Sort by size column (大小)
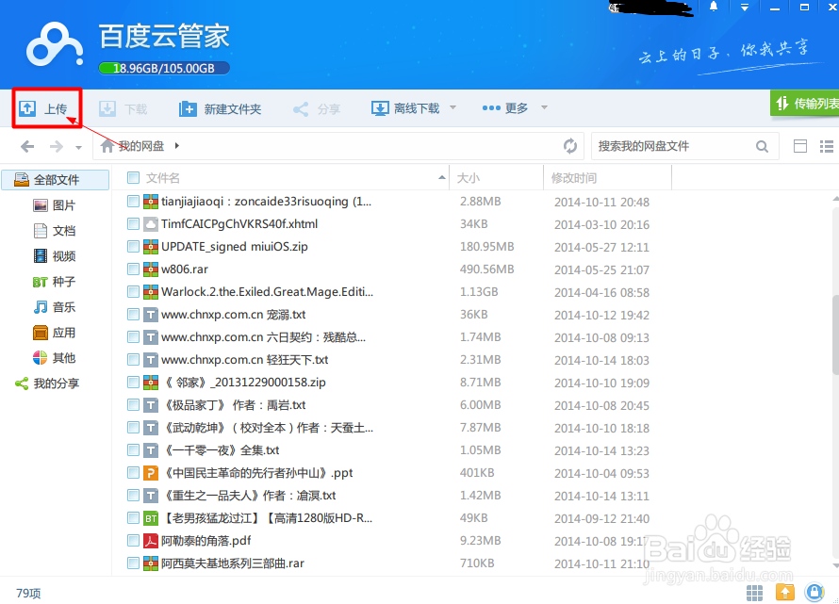This screenshot has width=839, height=604. pos(469,178)
